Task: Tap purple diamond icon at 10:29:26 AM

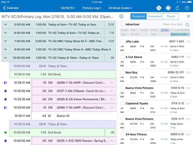Action: tap(5, 99)
